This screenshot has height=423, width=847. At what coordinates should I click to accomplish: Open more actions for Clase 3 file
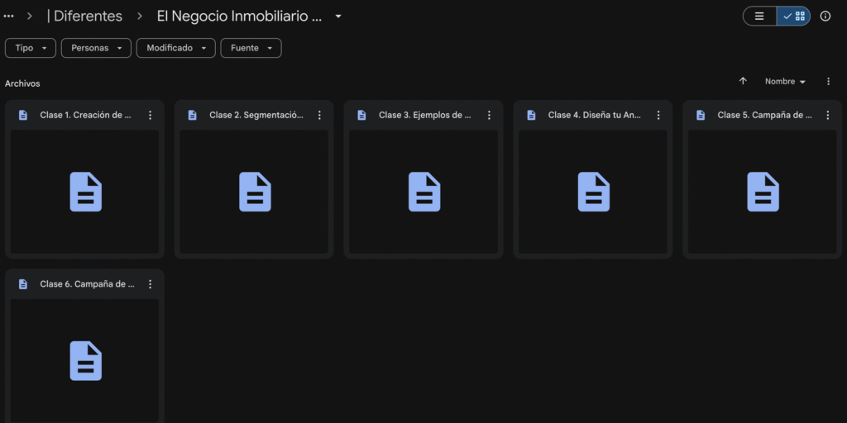[x=489, y=116]
